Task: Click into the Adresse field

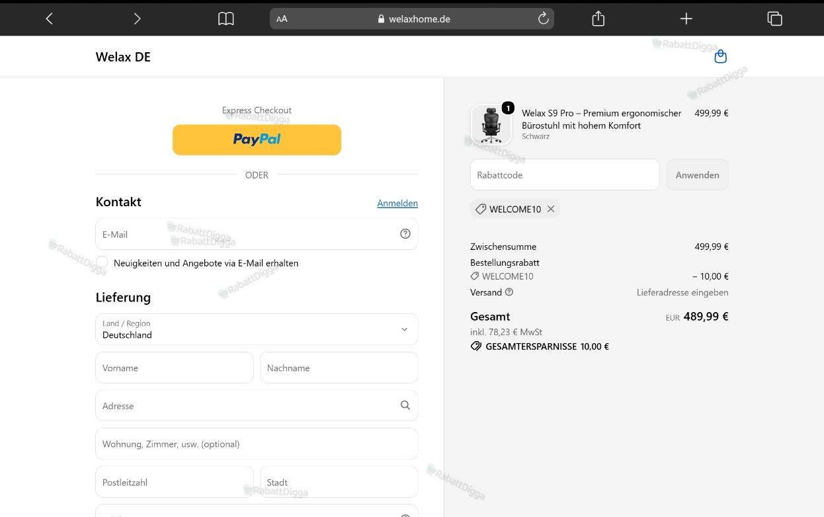Action: 257,405
